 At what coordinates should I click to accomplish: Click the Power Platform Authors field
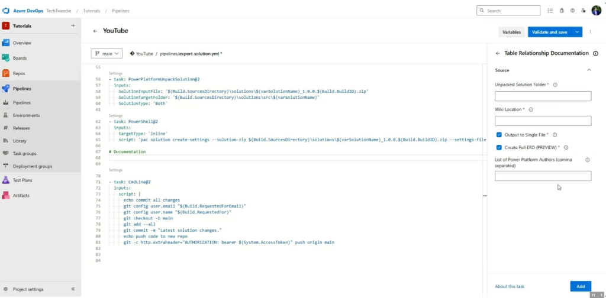click(x=543, y=176)
